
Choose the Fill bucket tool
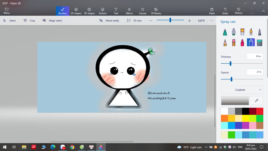260,42
